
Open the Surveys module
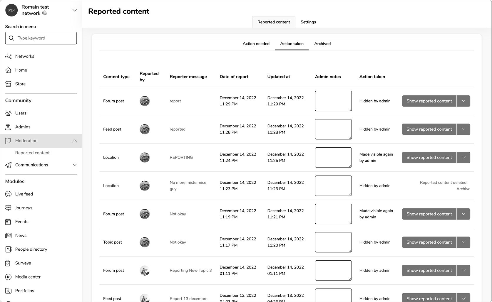pos(23,263)
